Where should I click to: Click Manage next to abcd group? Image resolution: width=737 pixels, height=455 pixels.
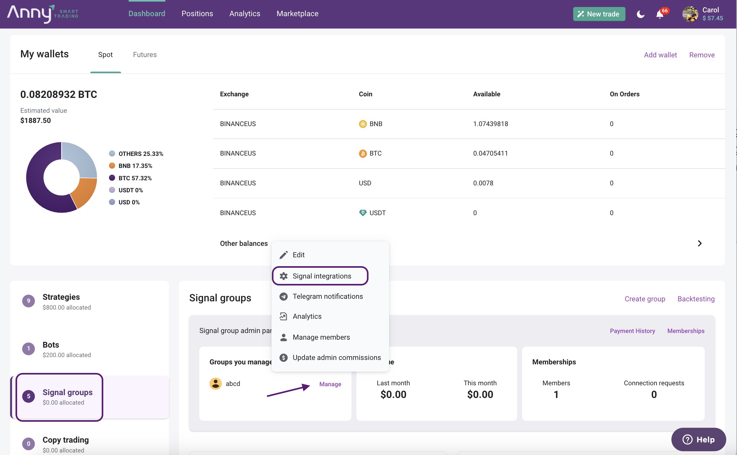330,384
